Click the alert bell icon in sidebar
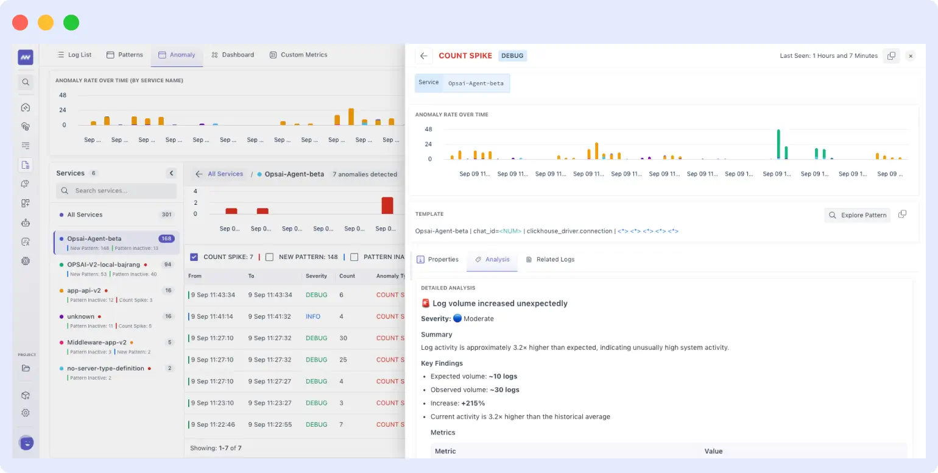Viewport: 938px width, 473px height. click(26, 184)
